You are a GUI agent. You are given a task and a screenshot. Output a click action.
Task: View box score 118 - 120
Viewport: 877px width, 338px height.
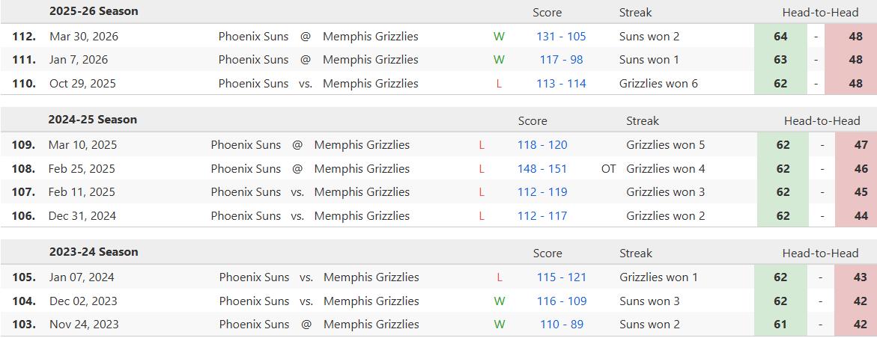[x=542, y=145]
